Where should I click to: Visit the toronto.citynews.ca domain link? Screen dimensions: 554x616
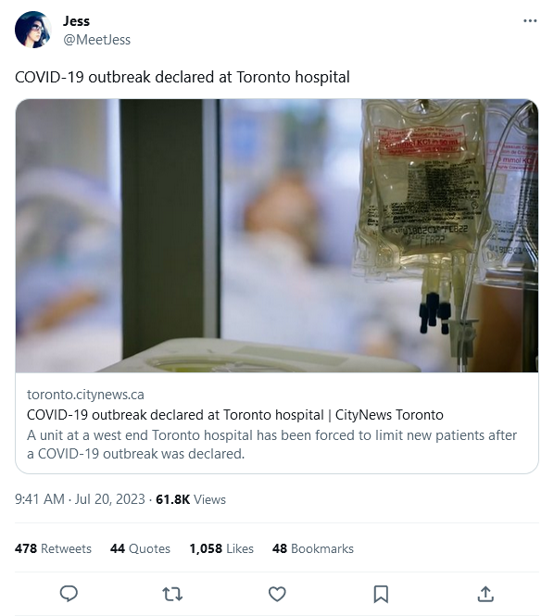tap(85, 395)
